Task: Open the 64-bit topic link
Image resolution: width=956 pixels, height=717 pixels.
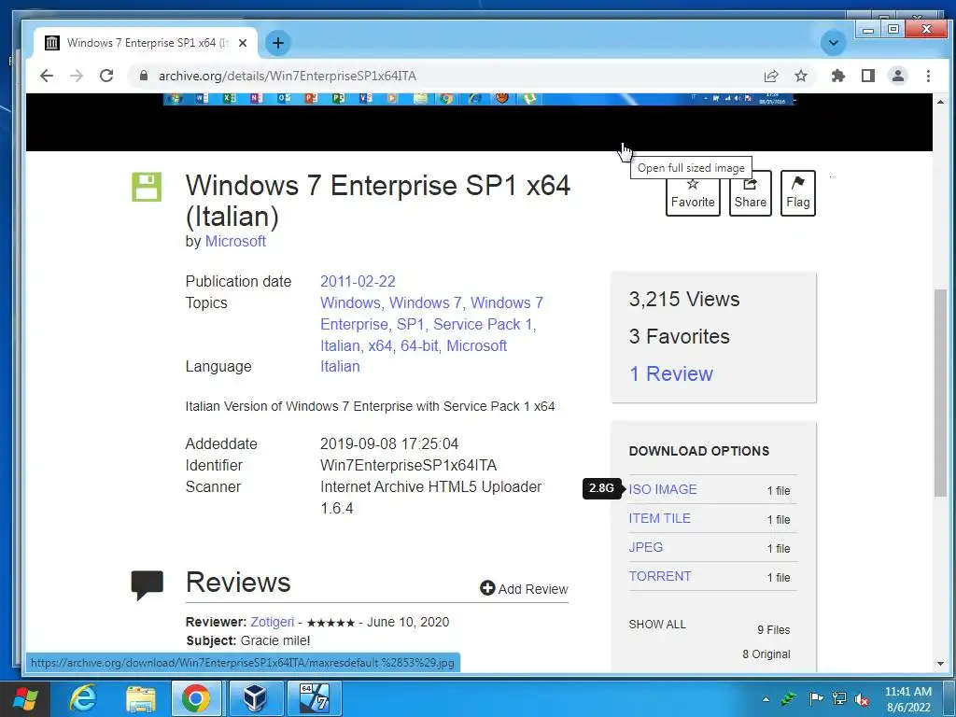Action: pyautogui.click(x=419, y=345)
